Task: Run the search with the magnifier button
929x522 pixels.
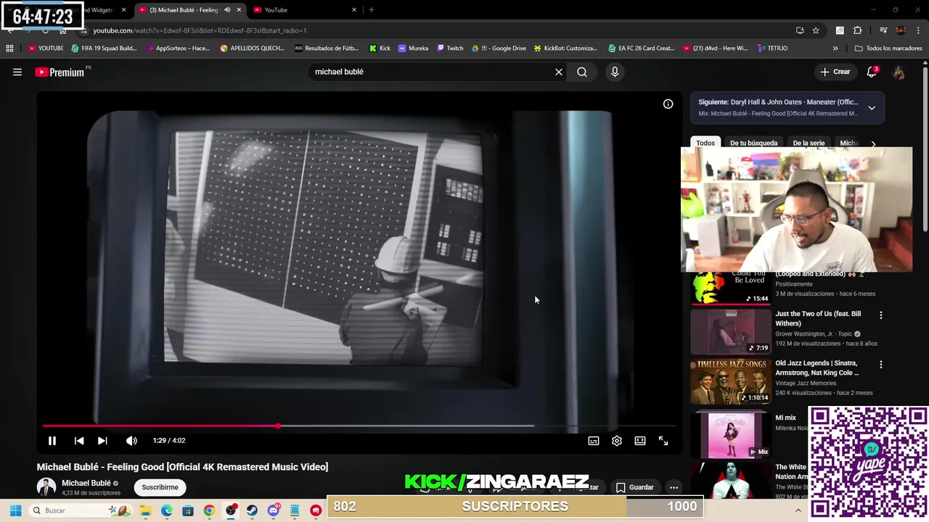Action: point(582,72)
